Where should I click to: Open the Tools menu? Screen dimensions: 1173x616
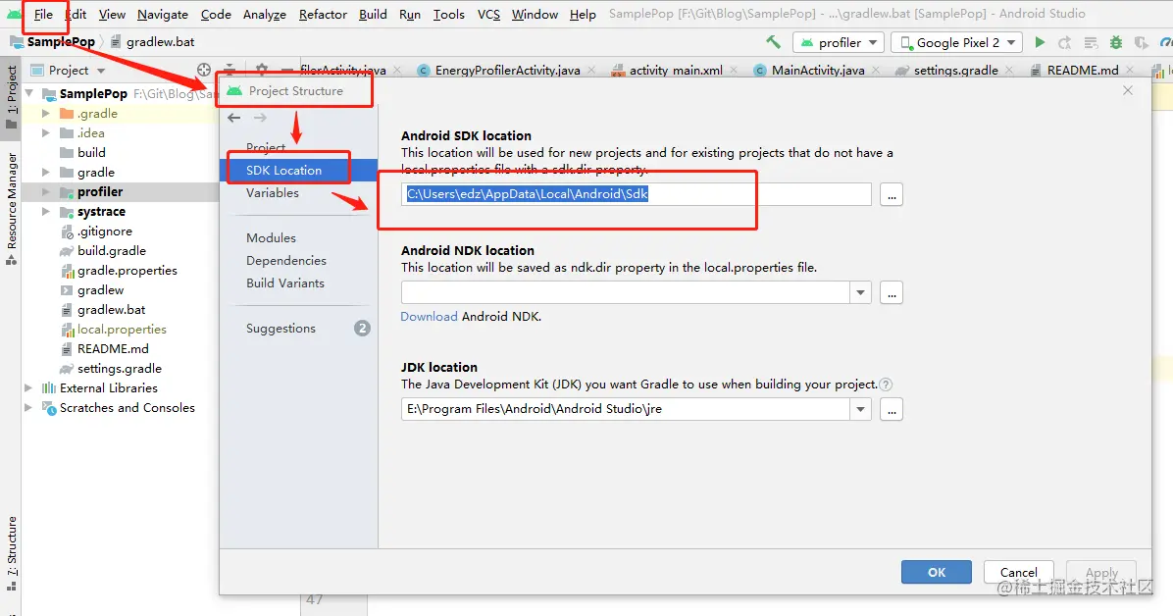(449, 14)
